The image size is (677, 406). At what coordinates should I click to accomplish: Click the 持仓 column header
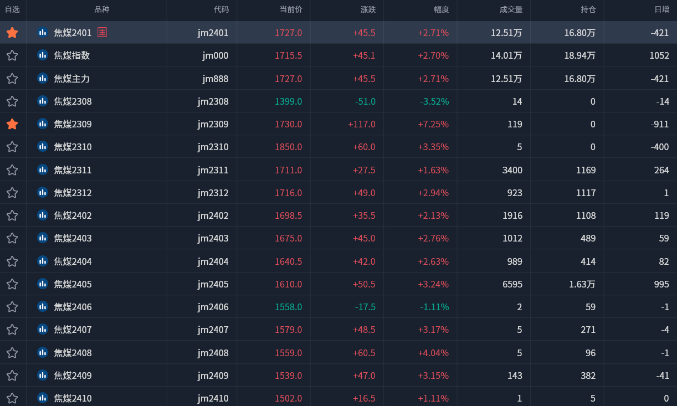(x=588, y=9)
